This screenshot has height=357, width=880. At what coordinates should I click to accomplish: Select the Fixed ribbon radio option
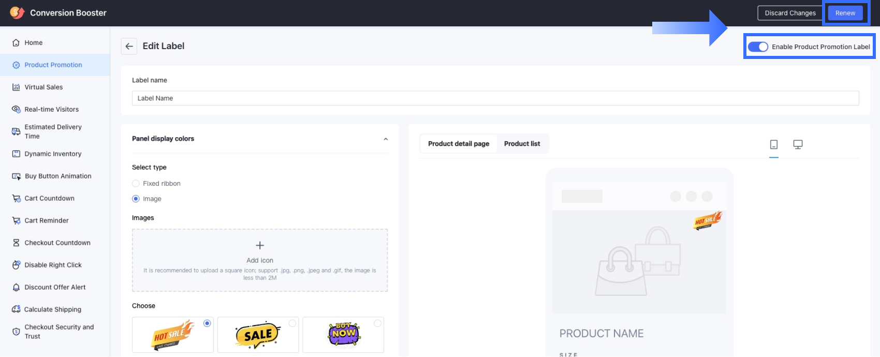pos(136,184)
